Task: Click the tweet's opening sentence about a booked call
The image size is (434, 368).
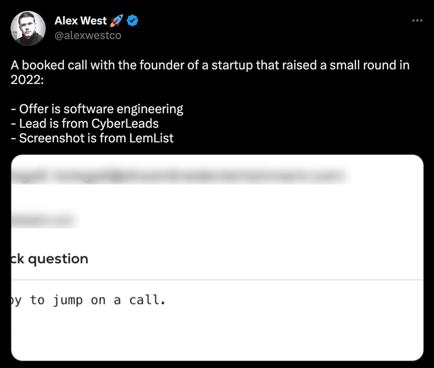Action: 210,65
